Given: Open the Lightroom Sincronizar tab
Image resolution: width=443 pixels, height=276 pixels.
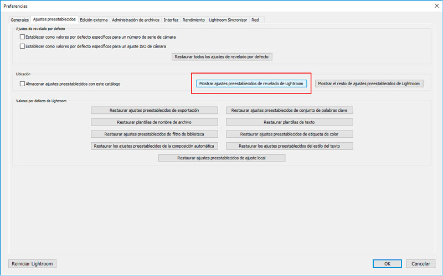Looking at the screenshot, I should click(x=228, y=20).
